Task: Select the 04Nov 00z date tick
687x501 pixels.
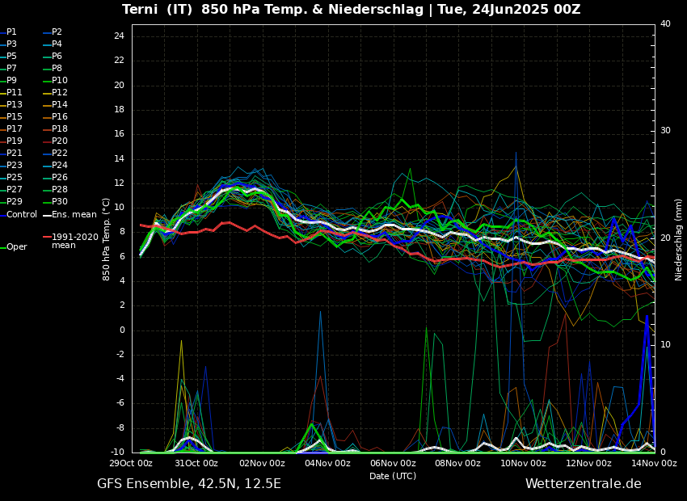Action: point(327,463)
